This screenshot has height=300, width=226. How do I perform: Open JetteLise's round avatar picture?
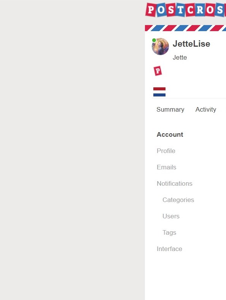tap(160, 46)
